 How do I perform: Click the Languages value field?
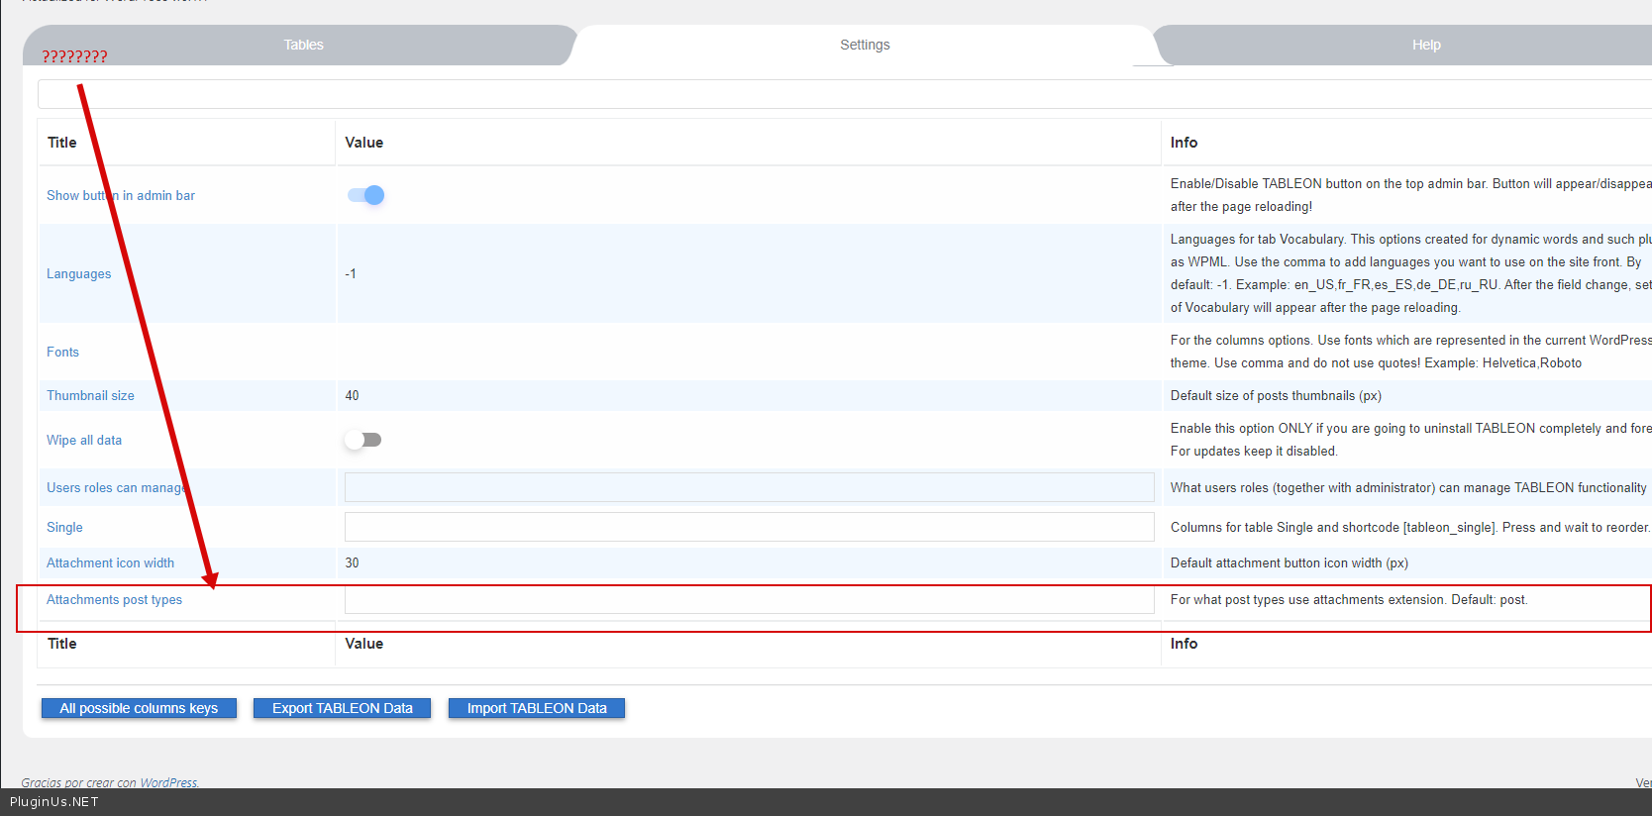point(748,274)
